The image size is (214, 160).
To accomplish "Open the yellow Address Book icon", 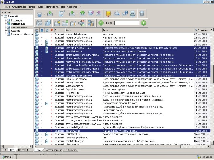I will 108,14.
